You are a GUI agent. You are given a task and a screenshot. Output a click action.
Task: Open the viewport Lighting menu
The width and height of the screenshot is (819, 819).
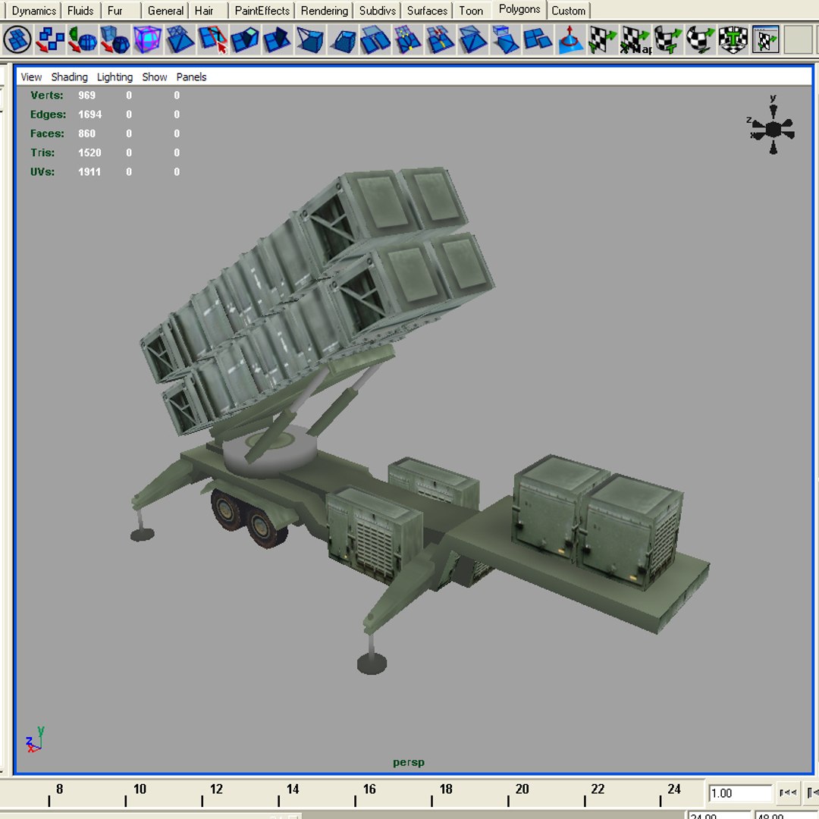[x=115, y=77]
